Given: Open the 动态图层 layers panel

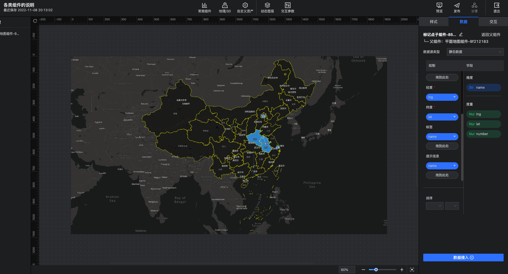Looking at the screenshot, I should click(x=267, y=8).
